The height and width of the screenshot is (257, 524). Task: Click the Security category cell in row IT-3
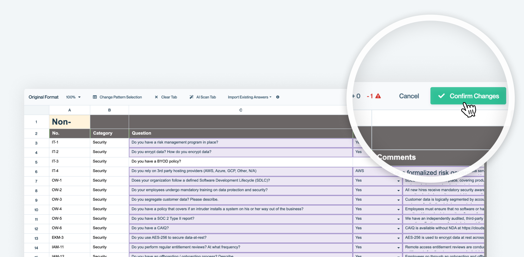click(x=109, y=162)
